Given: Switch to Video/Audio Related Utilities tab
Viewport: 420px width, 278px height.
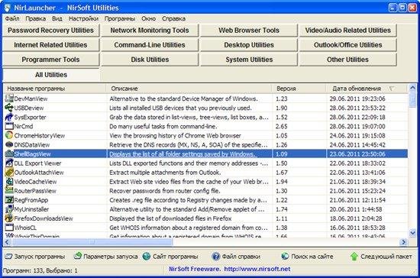Looking at the screenshot, I should click(x=348, y=31).
